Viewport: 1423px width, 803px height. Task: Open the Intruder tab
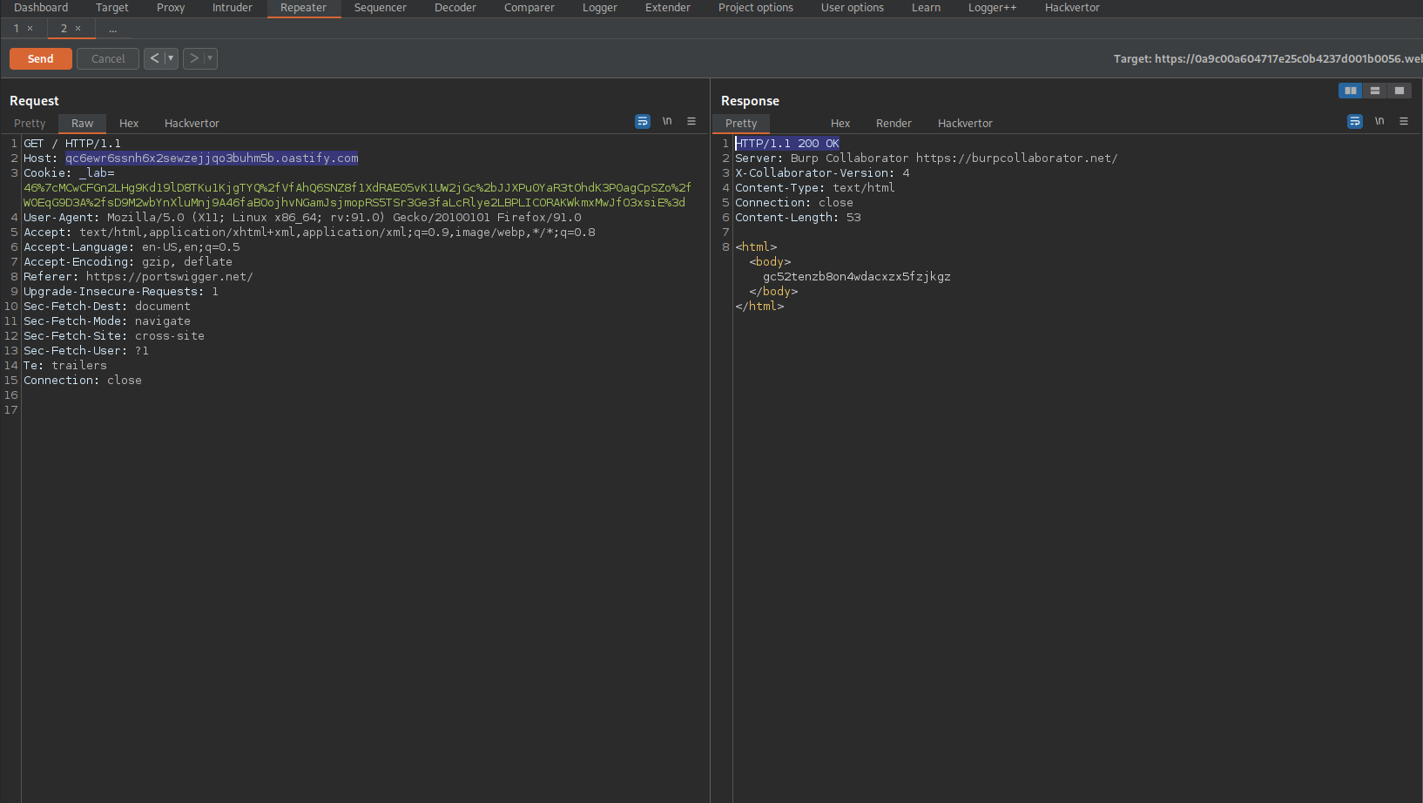(233, 8)
